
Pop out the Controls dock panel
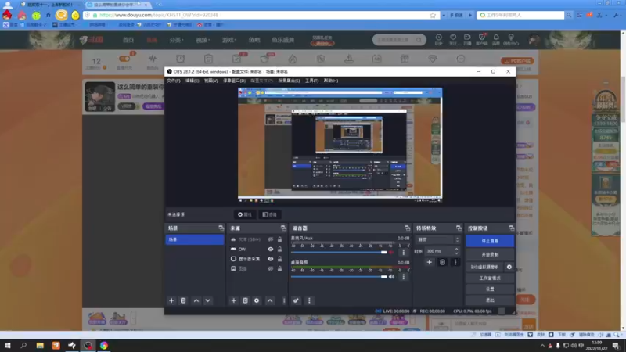pyautogui.click(x=512, y=228)
